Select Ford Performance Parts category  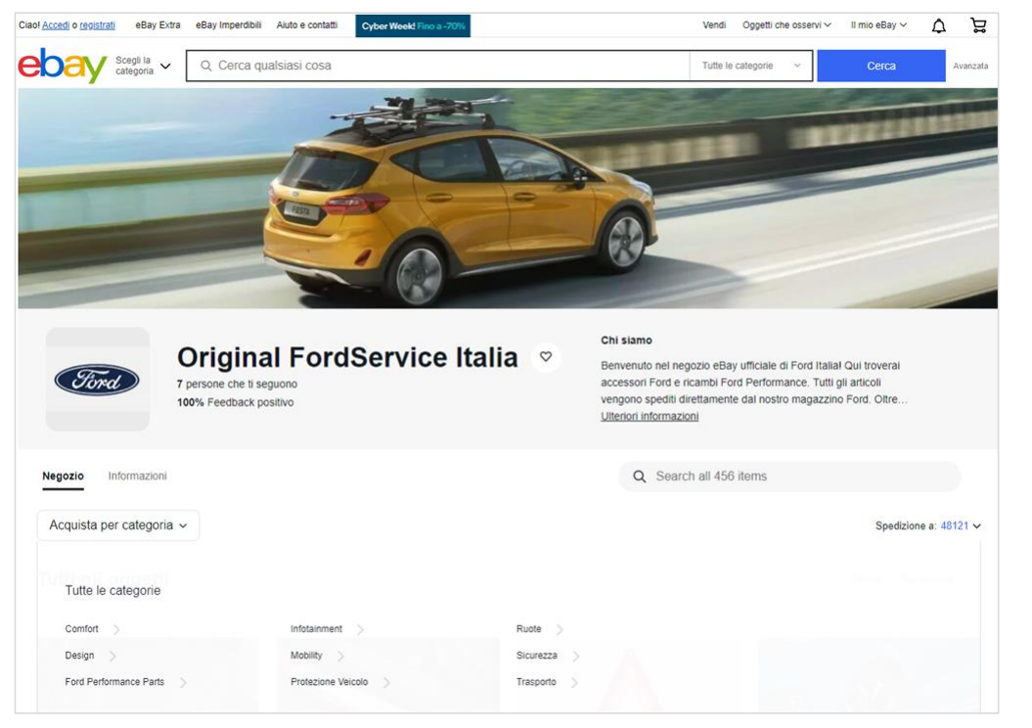[114, 682]
